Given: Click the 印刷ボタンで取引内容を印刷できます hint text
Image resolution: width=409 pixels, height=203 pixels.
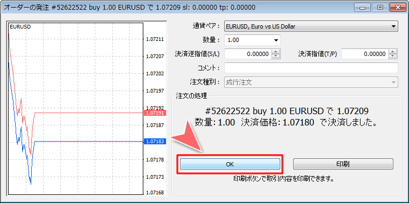Looking at the screenshot, I should click(x=284, y=179).
